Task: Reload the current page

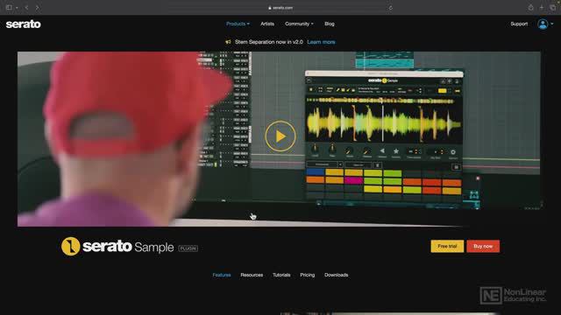Action: [x=390, y=8]
